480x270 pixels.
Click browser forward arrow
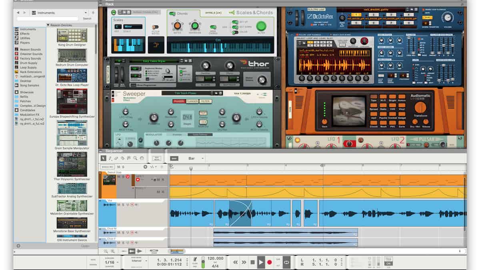click(x=25, y=13)
